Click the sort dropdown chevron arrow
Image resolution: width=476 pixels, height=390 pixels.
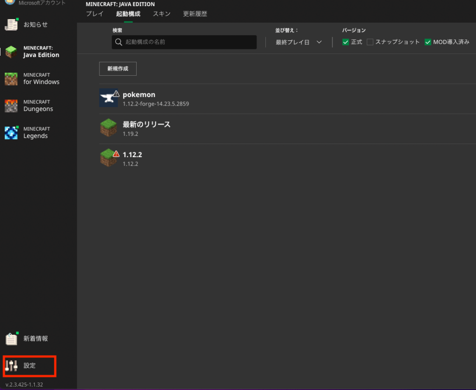point(319,42)
